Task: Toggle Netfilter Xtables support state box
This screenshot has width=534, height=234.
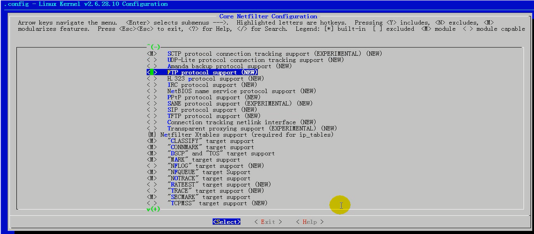Action: 152,135
